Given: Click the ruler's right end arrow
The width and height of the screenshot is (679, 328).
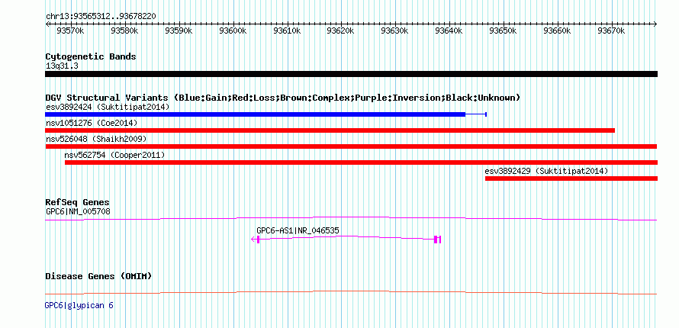Looking at the screenshot, I should pos(655,24).
